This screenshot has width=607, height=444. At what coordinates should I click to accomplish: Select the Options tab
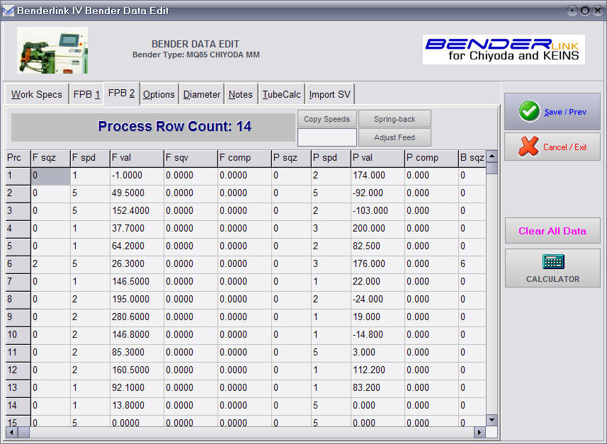coord(159,94)
